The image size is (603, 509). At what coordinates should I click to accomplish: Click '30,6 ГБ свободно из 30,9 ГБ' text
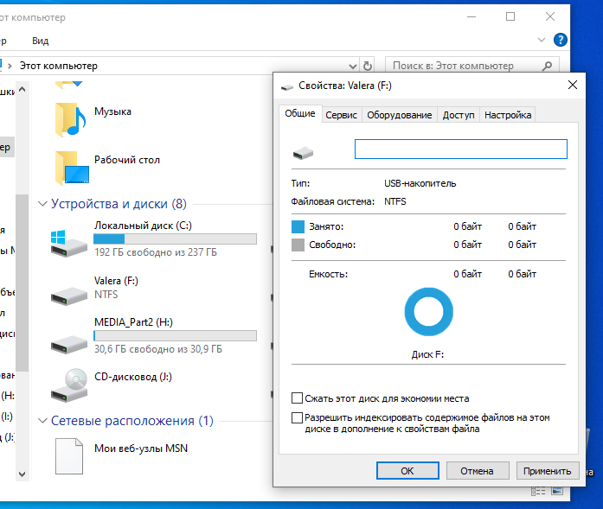tap(158, 349)
